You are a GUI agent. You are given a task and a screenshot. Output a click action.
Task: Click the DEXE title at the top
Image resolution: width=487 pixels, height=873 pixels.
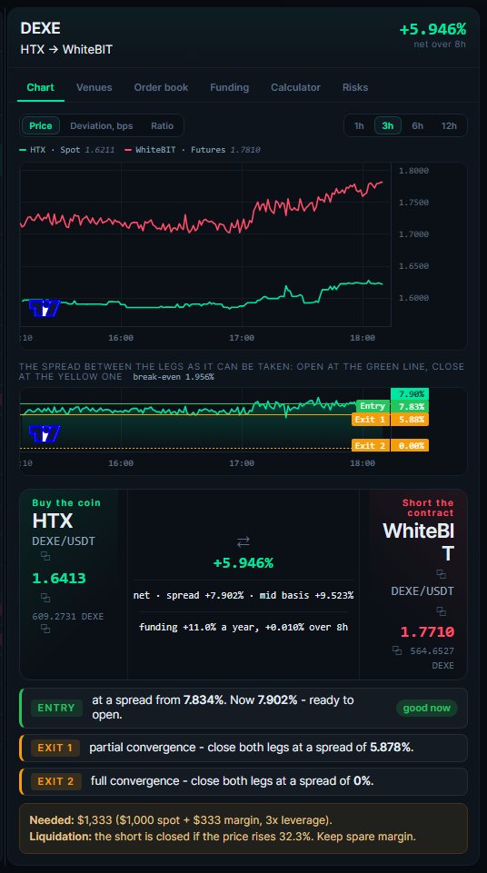tap(41, 28)
